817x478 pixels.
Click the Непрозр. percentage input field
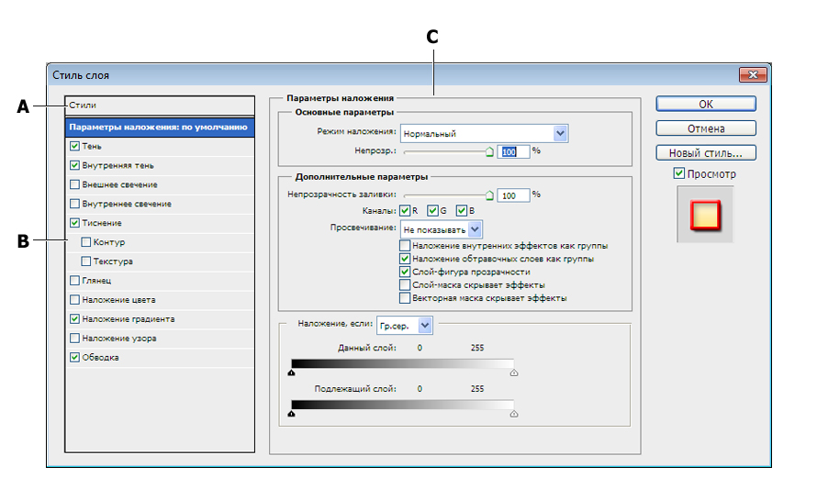[x=513, y=151]
